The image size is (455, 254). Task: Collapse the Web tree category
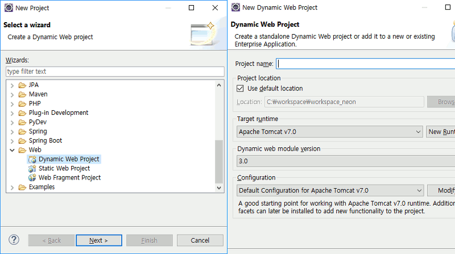(x=13, y=150)
